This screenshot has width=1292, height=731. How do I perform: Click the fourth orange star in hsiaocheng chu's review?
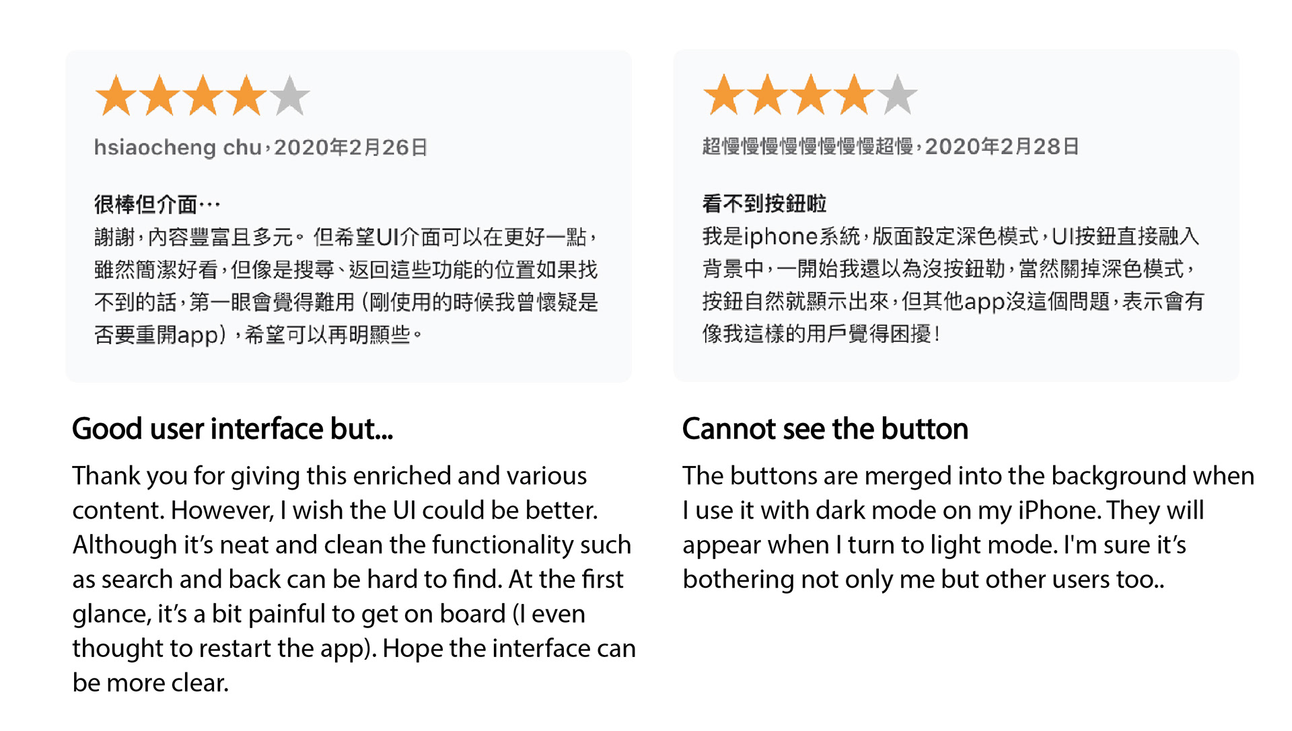[x=246, y=96]
